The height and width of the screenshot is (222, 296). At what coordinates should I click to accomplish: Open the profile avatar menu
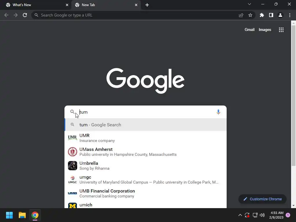coord(280,15)
